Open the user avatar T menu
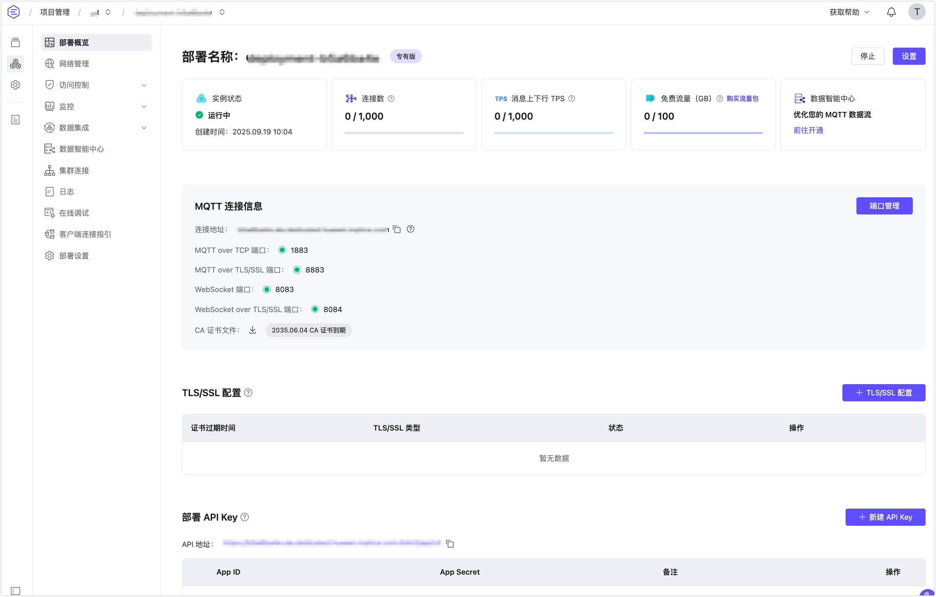This screenshot has width=936, height=597. point(917,12)
